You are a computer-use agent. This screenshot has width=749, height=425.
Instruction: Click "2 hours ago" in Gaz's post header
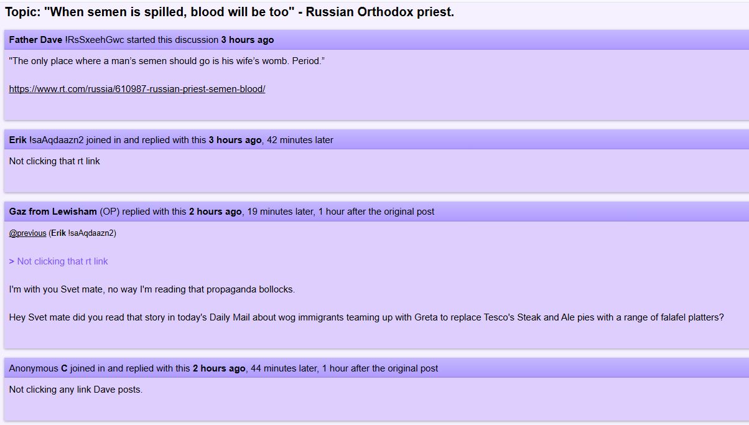(x=215, y=212)
